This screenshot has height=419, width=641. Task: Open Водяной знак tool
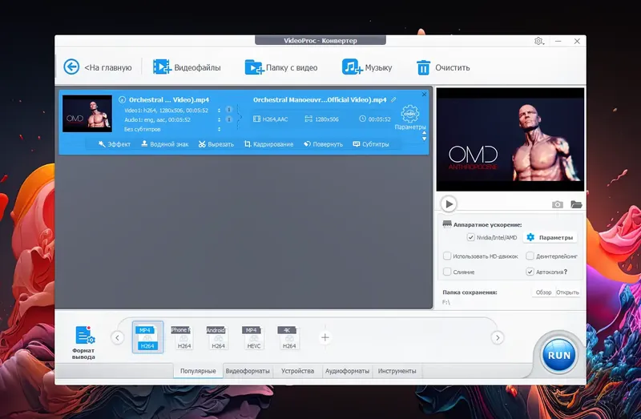coord(165,144)
